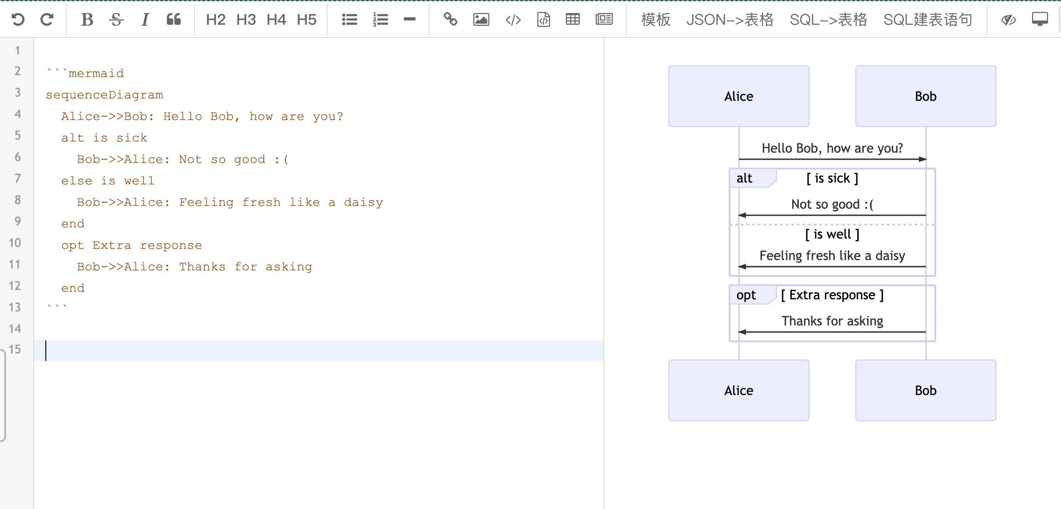
Task: Click line number 15 in gutter
Action: coord(15,349)
